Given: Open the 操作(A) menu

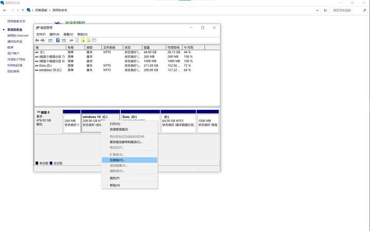Looking at the screenshot, I should (x=54, y=34).
